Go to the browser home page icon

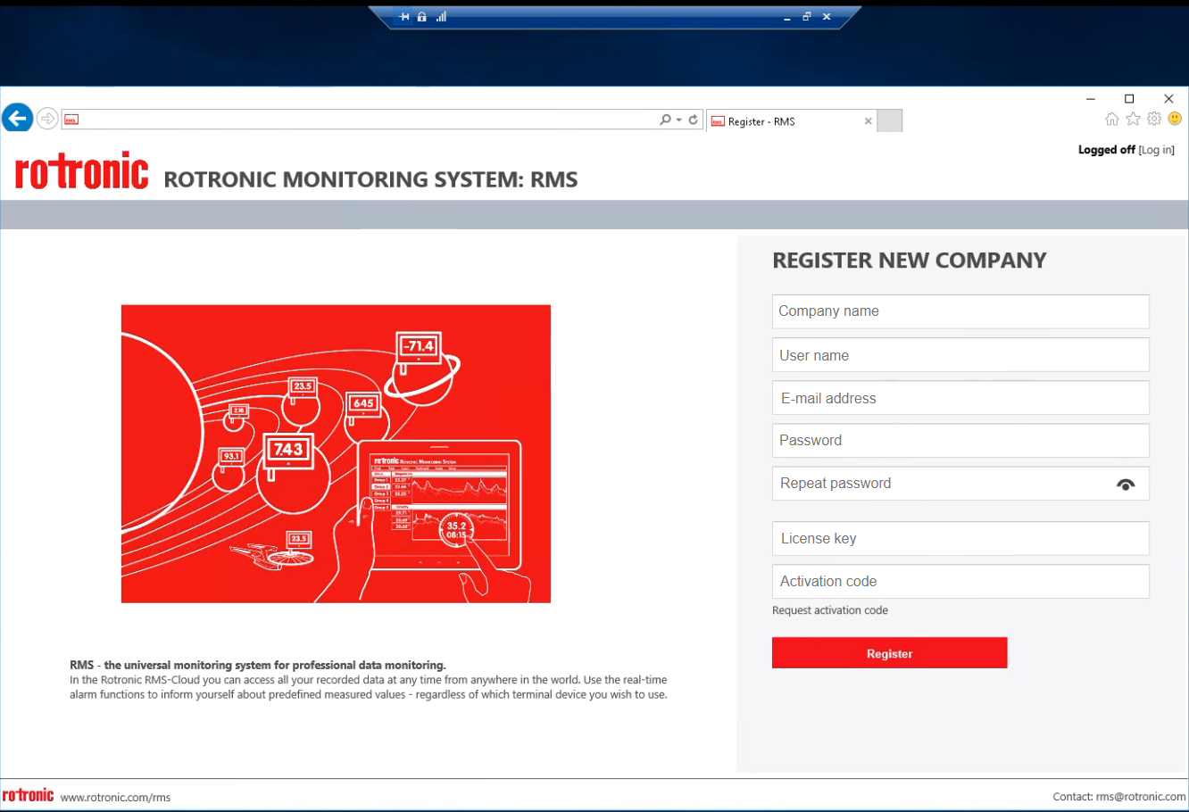click(1111, 119)
